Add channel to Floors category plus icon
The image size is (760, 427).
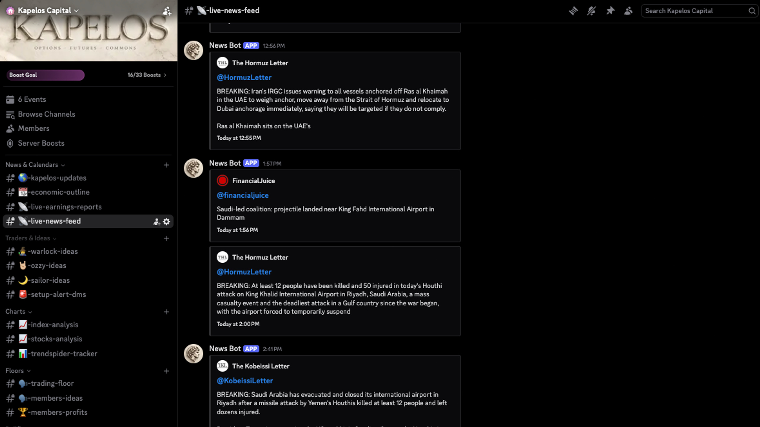pos(166,371)
